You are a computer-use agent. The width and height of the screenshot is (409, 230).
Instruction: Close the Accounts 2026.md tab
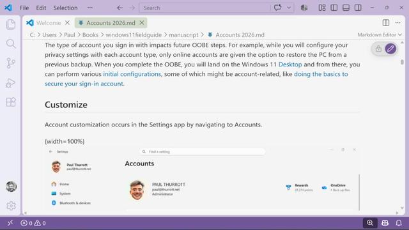[142, 23]
